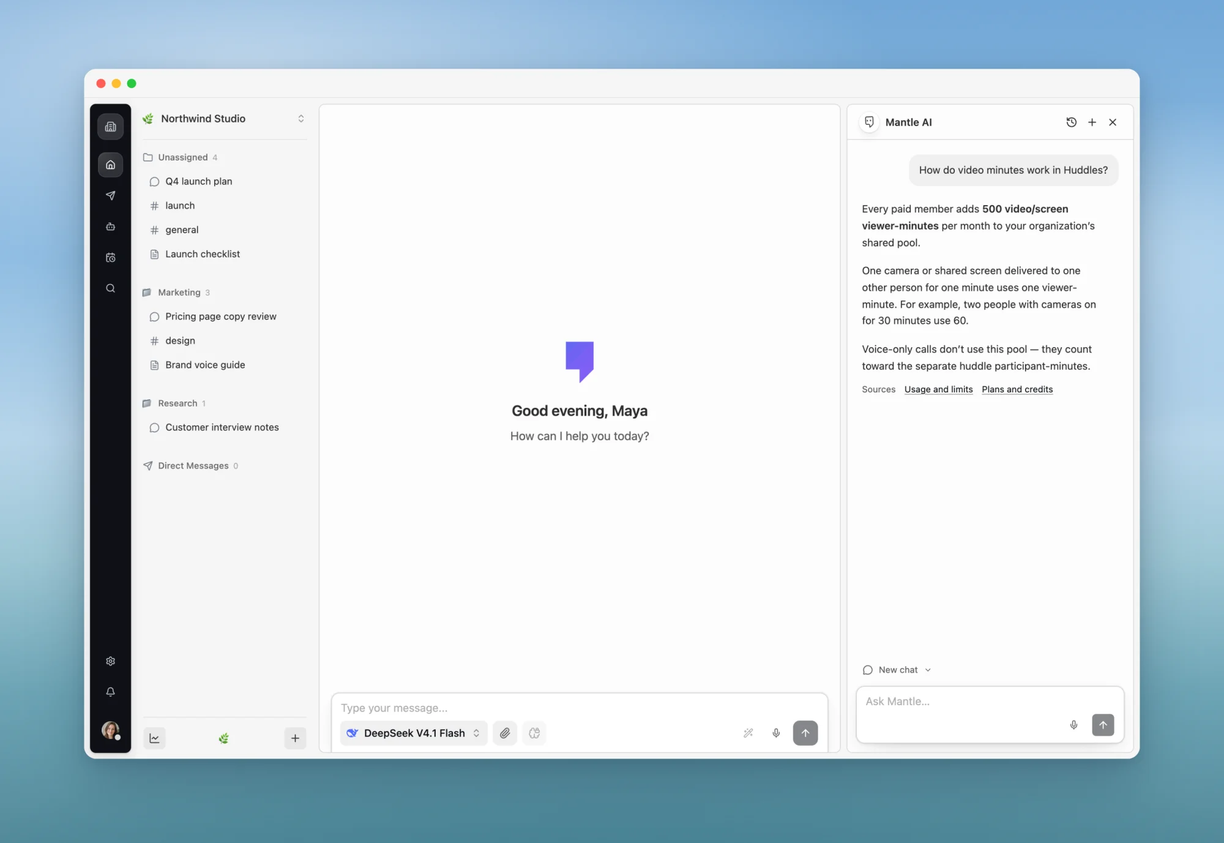Click the plus button below sidebar list
1224x843 pixels.
coord(295,738)
